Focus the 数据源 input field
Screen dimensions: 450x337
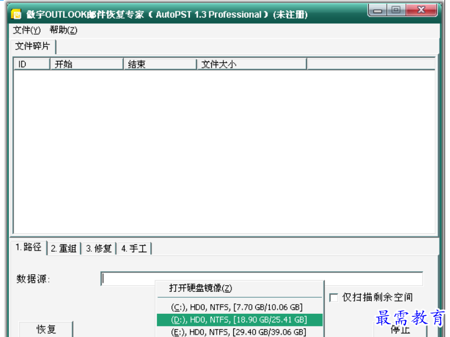pyautogui.click(x=262, y=278)
